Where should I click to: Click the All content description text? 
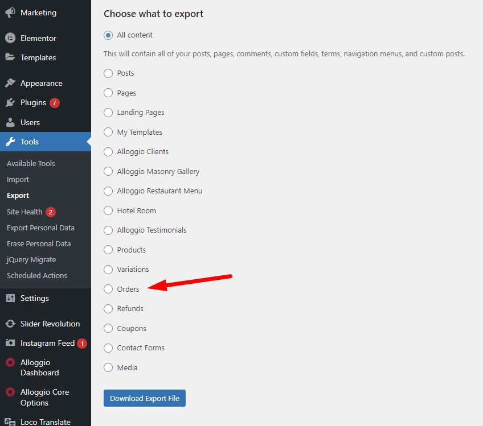coord(284,54)
